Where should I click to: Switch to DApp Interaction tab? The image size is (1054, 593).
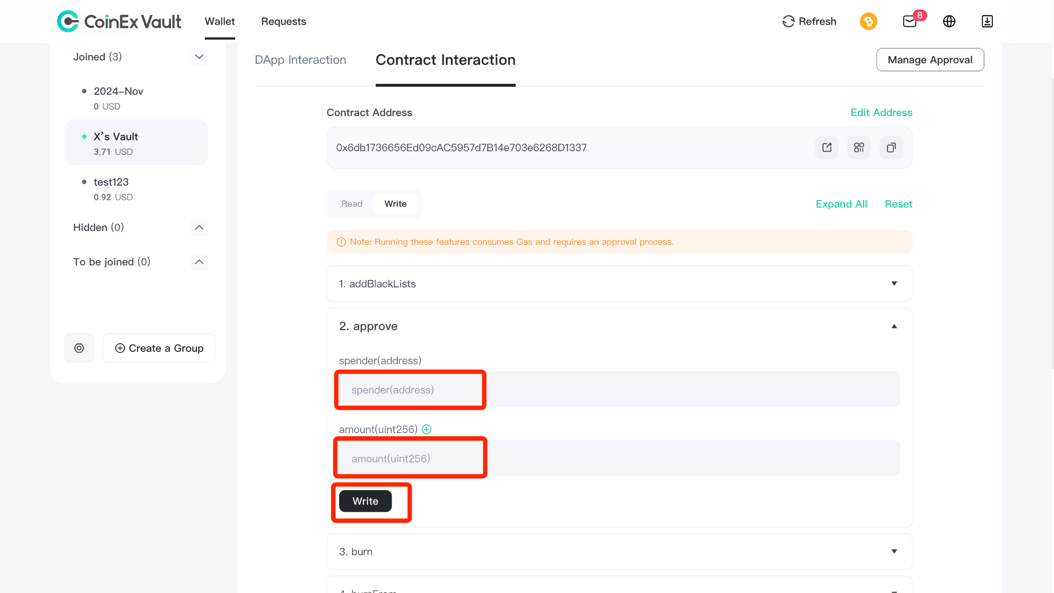coord(301,60)
